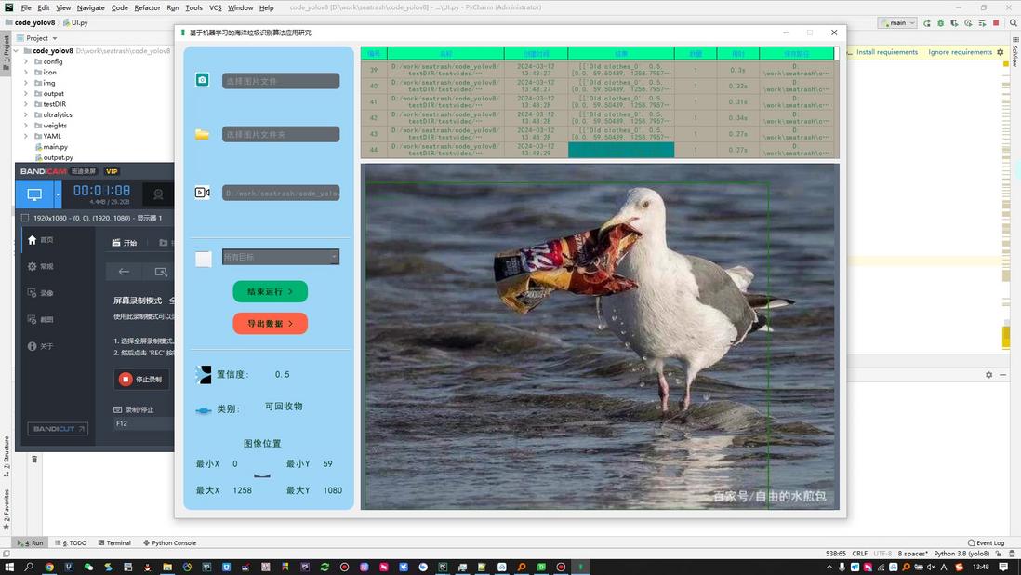
Task: Collapse the code_yolov8 root in project tree
Action: pos(16,51)
